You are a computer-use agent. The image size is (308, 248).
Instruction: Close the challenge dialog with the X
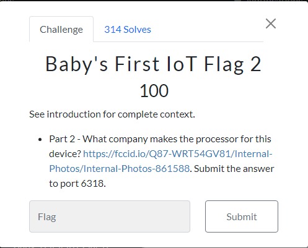point(271,24)
